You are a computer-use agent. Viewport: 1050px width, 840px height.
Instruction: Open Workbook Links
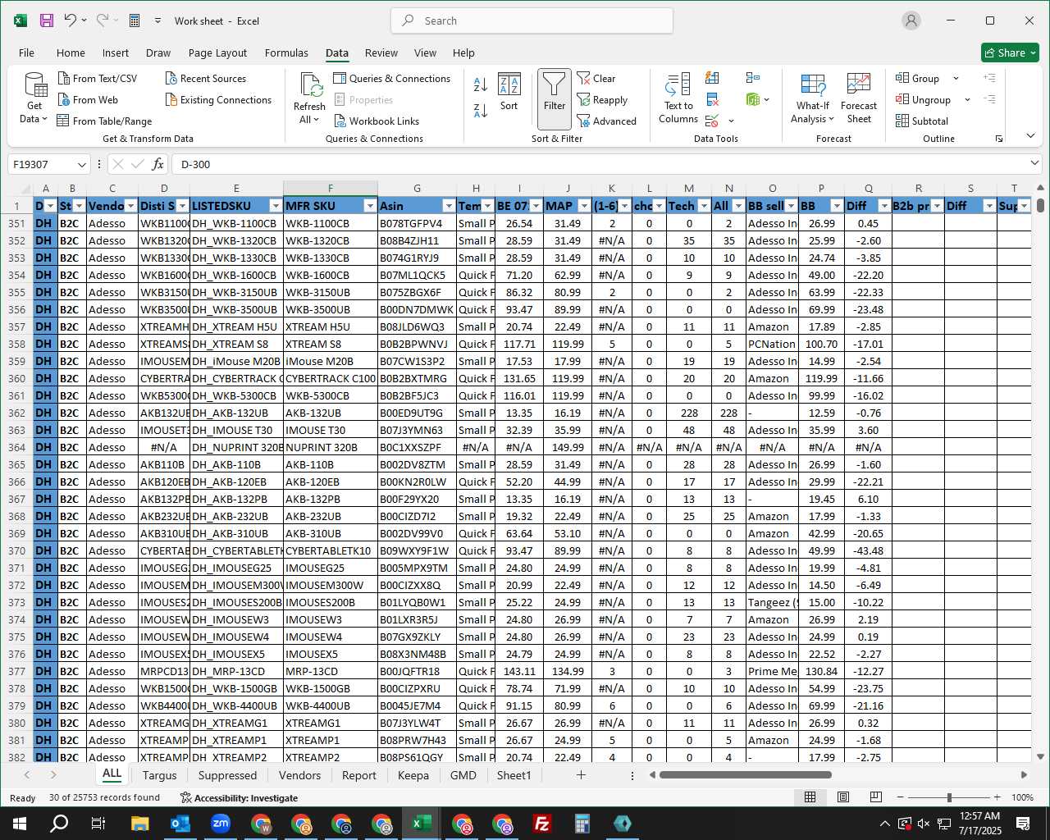click(377, 121)
